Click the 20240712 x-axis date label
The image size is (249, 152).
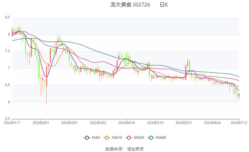click(239, 123)
